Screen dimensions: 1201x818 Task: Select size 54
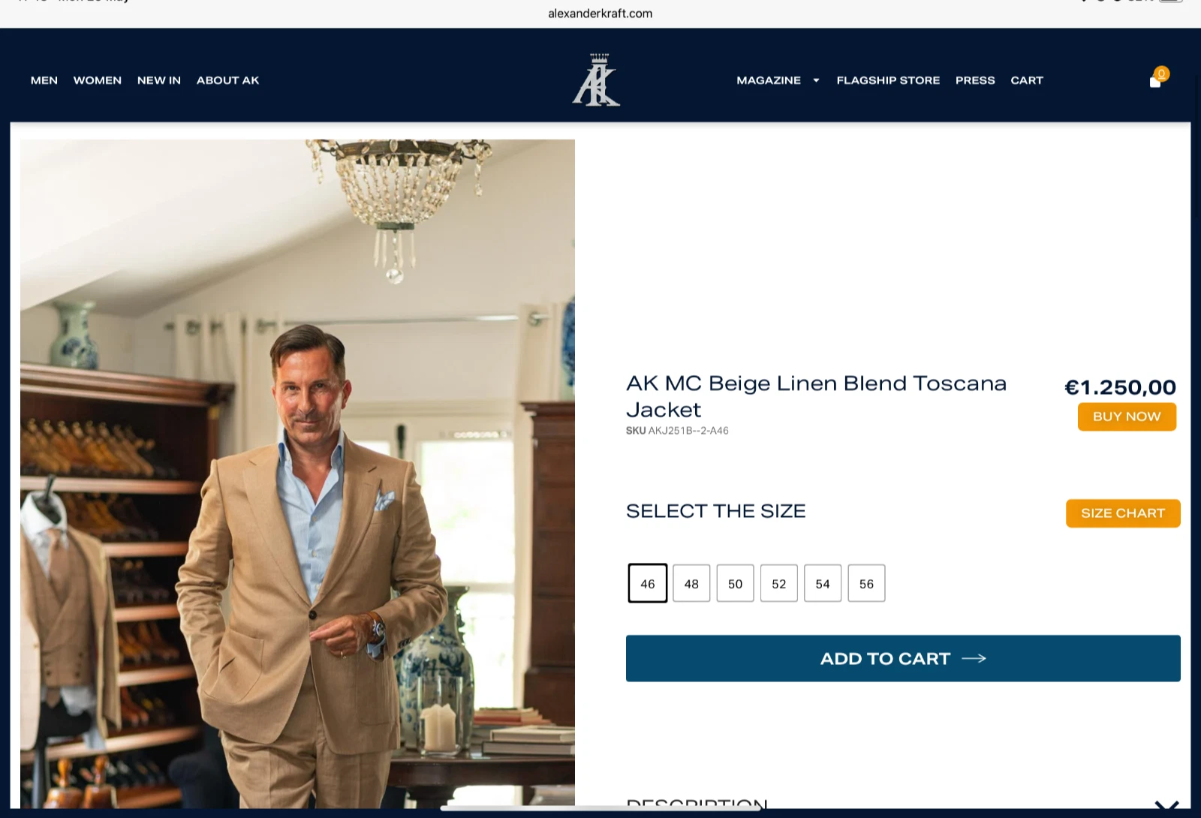[x=823, y=583]
